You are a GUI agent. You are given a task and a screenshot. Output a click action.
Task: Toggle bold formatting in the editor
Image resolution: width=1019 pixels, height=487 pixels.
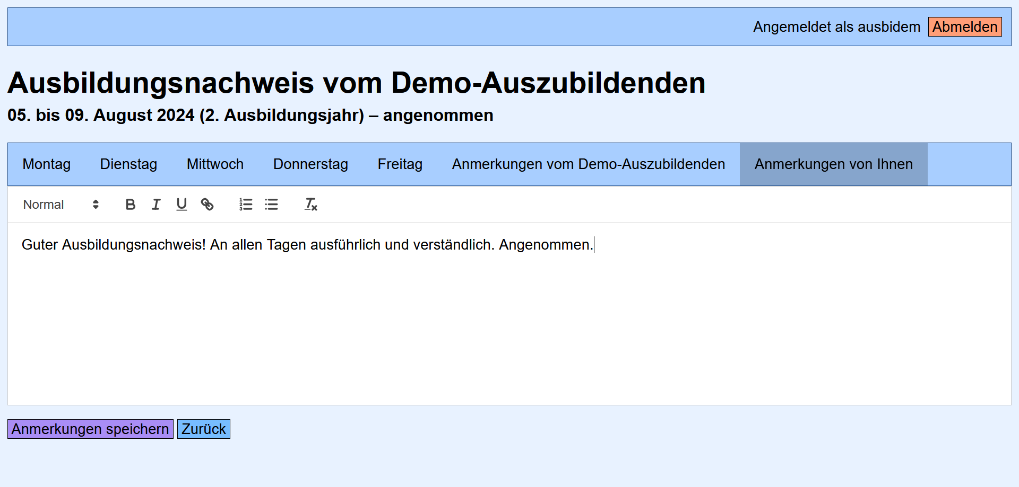(x=131, y=205)
